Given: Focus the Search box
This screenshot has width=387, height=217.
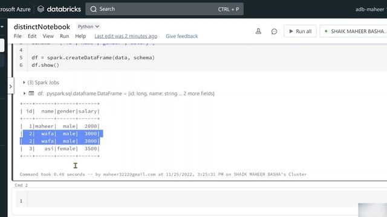Looking at the screenshot, I should (164, 9).
